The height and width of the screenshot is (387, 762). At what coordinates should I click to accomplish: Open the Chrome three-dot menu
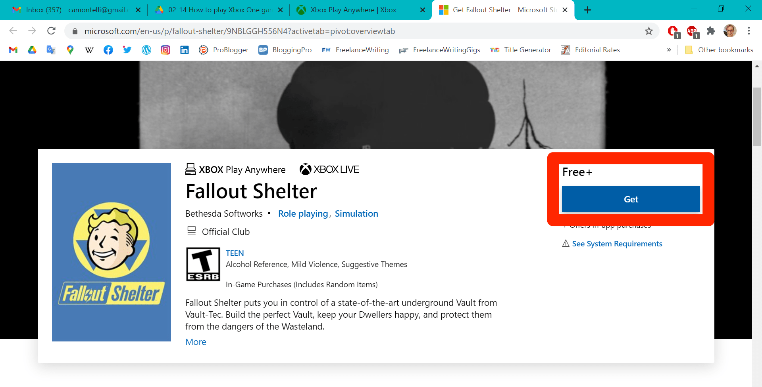[749, 31]
